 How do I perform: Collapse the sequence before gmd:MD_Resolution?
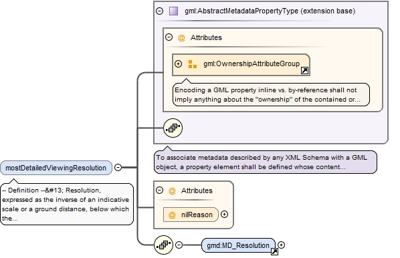click(x=179, y=245)
